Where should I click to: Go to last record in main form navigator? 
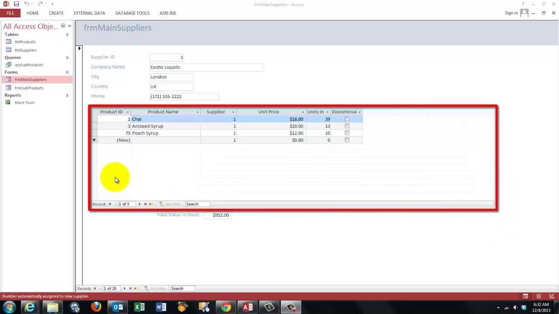click(130, 289)
